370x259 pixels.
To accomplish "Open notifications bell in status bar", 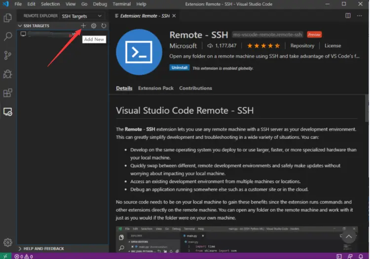I will (361, 256).
